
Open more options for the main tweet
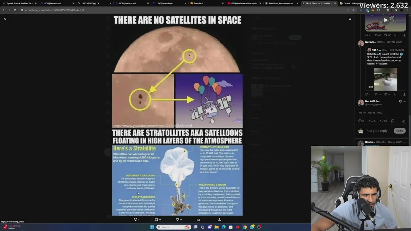404,101
